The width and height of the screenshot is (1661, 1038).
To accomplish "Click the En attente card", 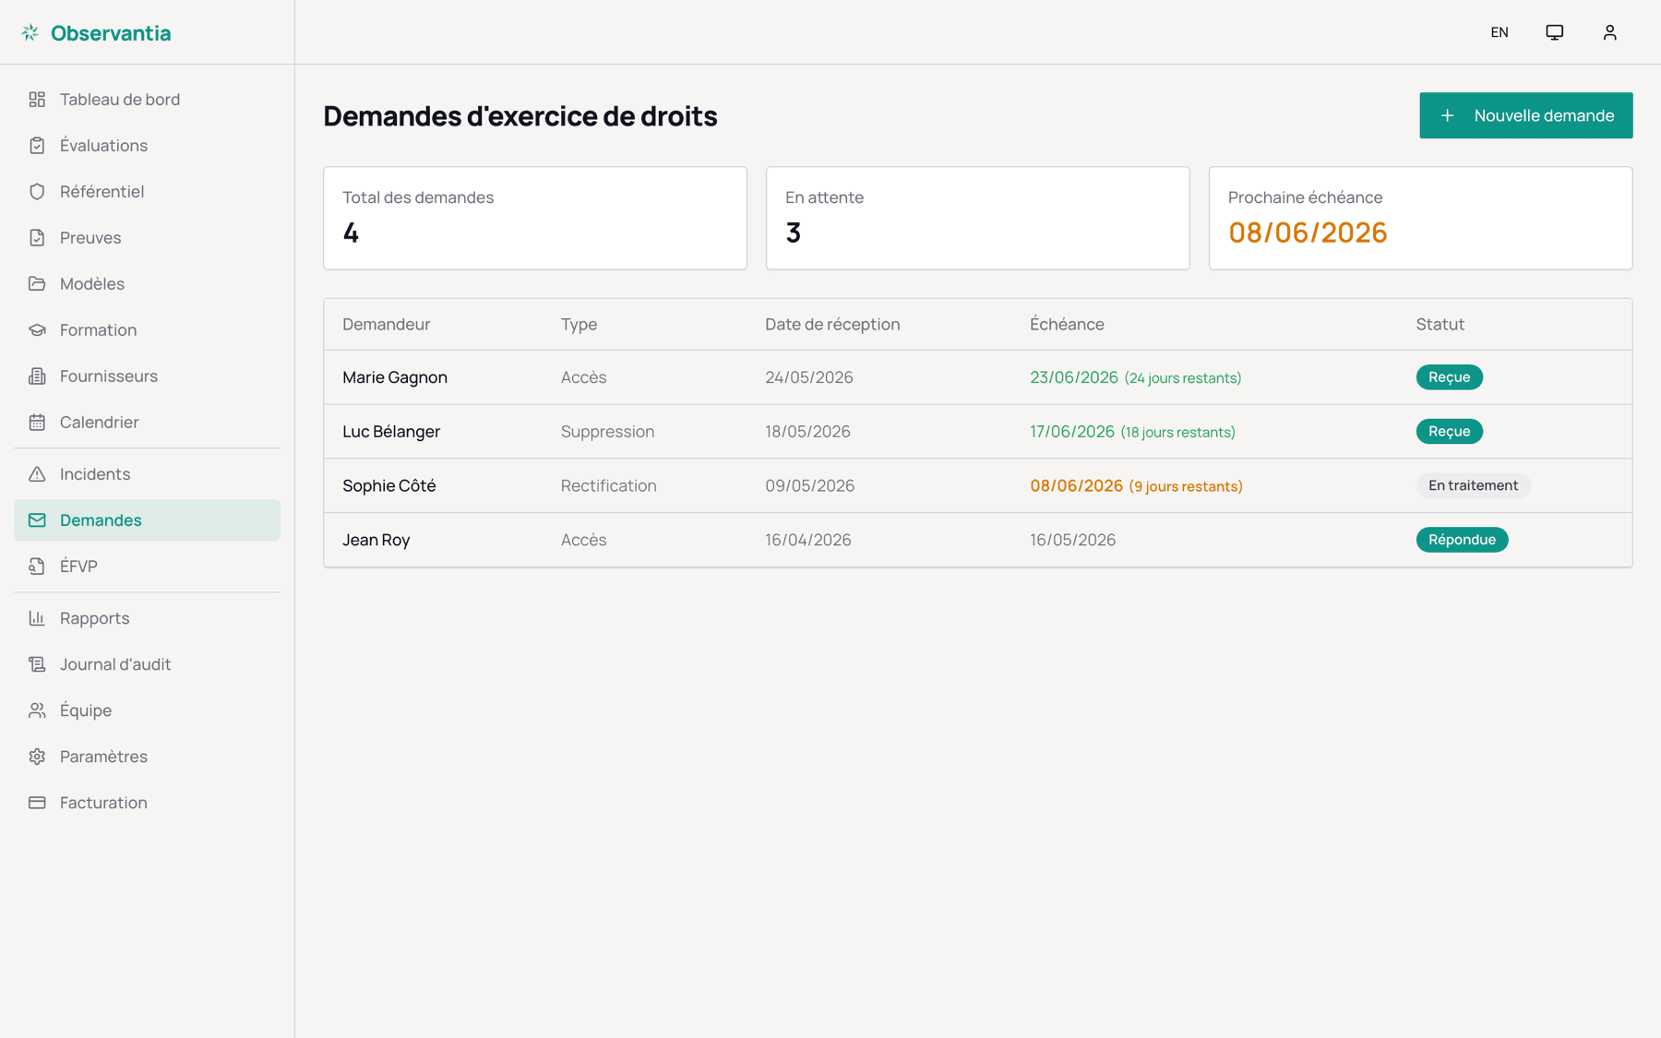I will click(x=978, y=218).
